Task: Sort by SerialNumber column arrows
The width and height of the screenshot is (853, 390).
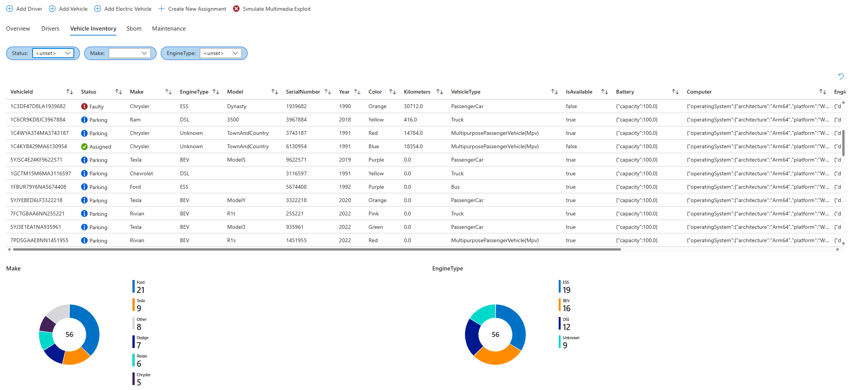Action: [x=328, y=92]
